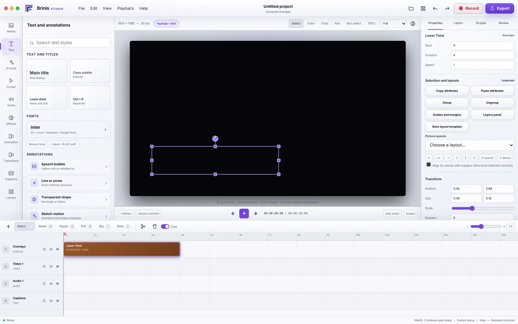The width and height of the screenshot is (518, 324).
Task: Open the Transitions sidebar panel
Action: [x=11, y=157]
